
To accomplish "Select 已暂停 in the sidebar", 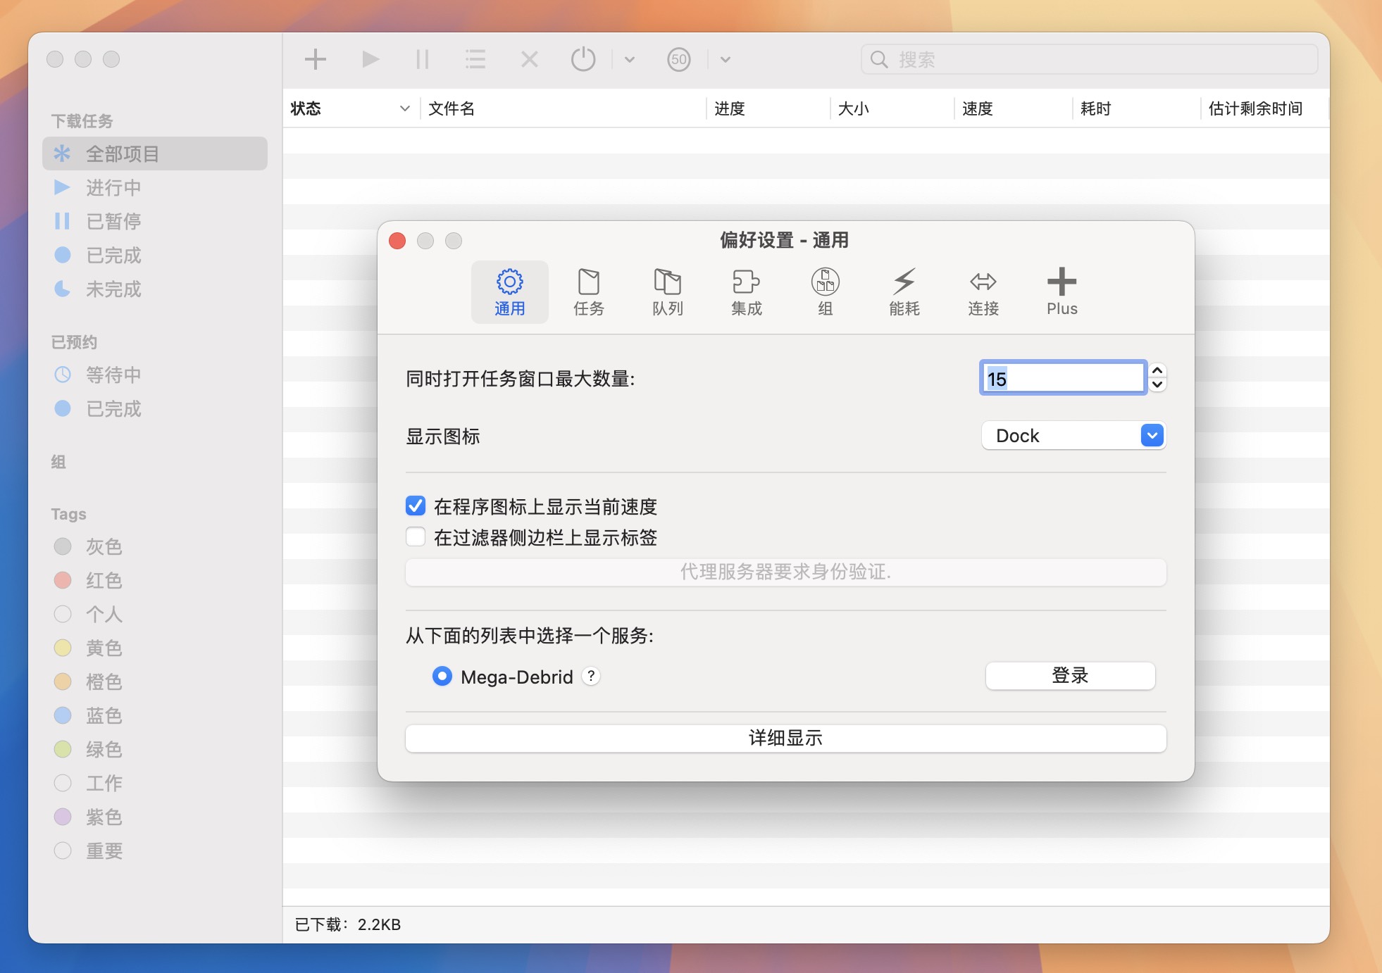I will [113, 221].
